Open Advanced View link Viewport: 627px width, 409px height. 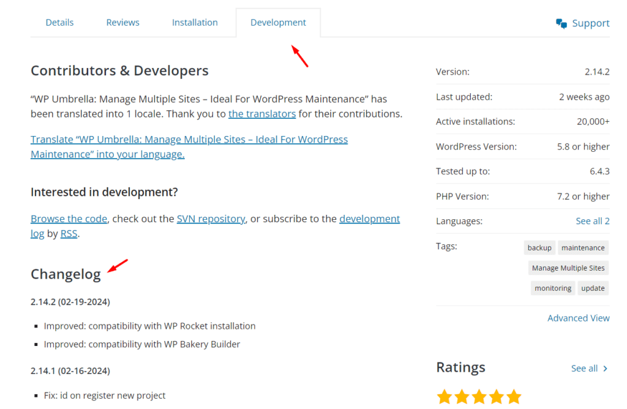[x=579, y=318]
